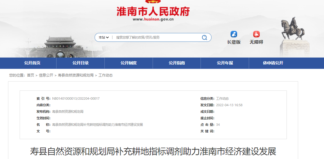Image resolution: width=324 pixels, height=159 pixels.
Task: Click the click count value 34
Action: (218, 125)
